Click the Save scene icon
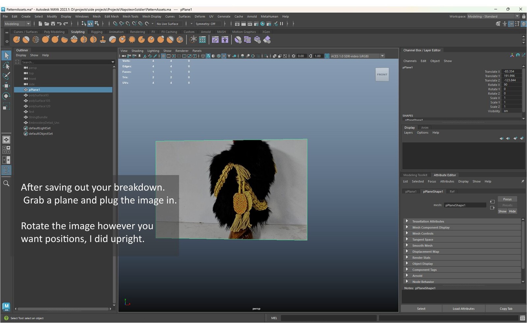 (x=53, y=24)
